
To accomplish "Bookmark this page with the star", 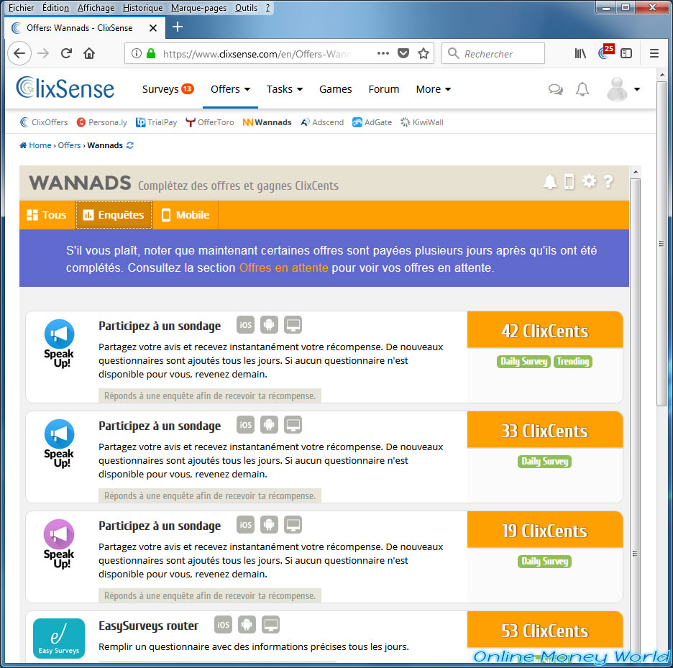I will [x=424, y=53].
